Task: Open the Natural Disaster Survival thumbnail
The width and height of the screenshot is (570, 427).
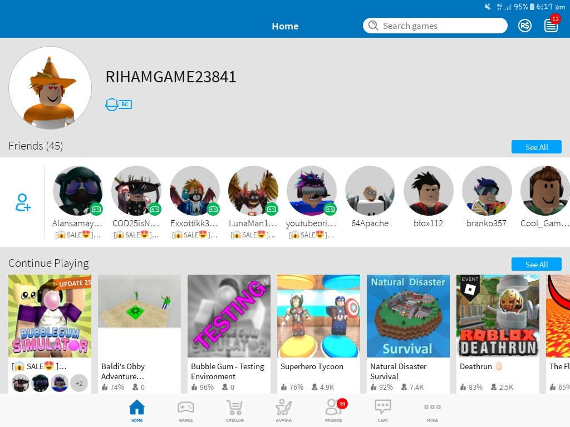Action: [408, 316]
